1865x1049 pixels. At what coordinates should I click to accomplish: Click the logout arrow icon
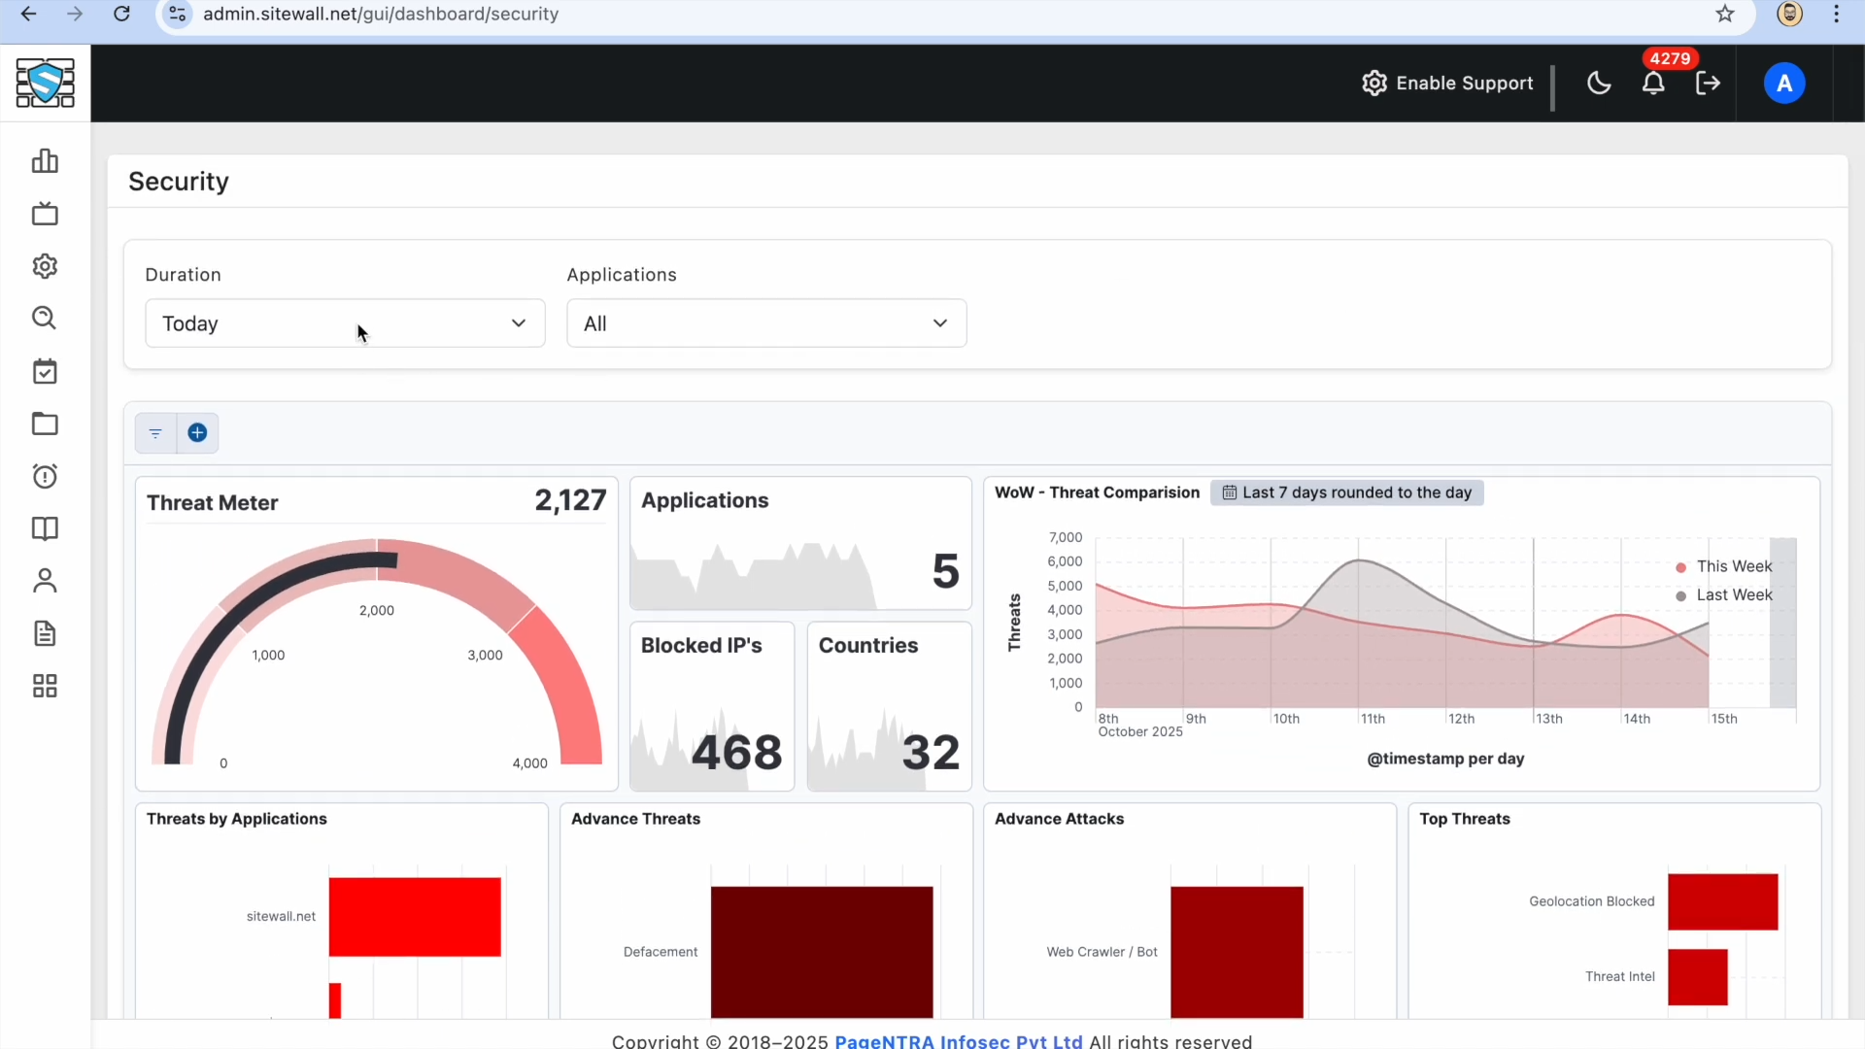click(x=1708, y=84)
